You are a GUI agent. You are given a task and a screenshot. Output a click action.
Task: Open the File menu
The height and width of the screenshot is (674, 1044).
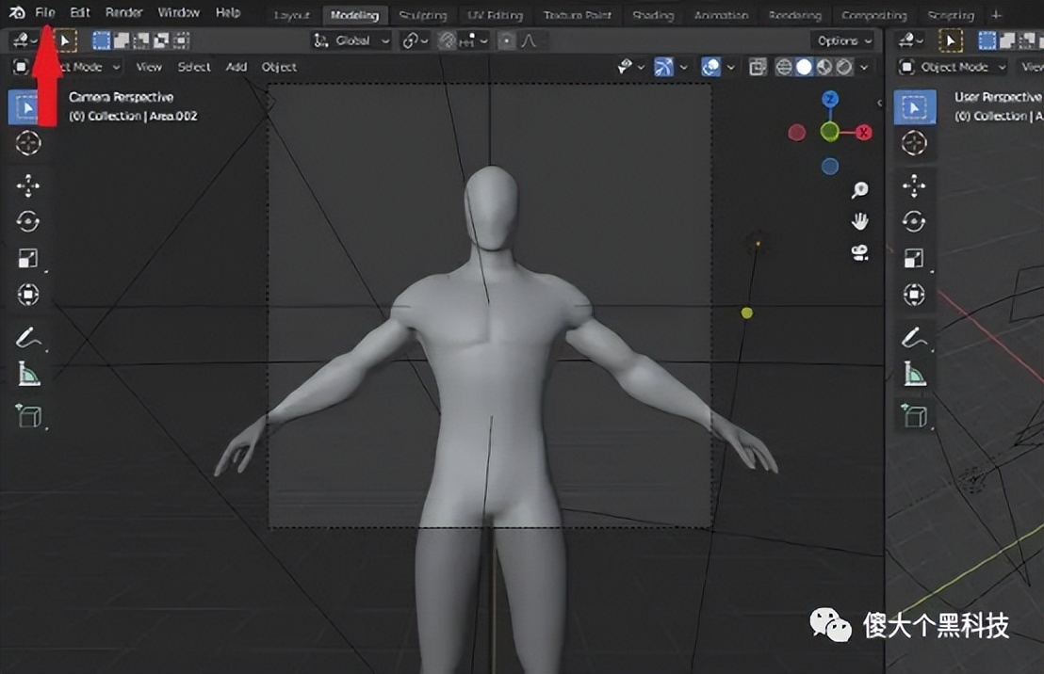click(45, 13)
